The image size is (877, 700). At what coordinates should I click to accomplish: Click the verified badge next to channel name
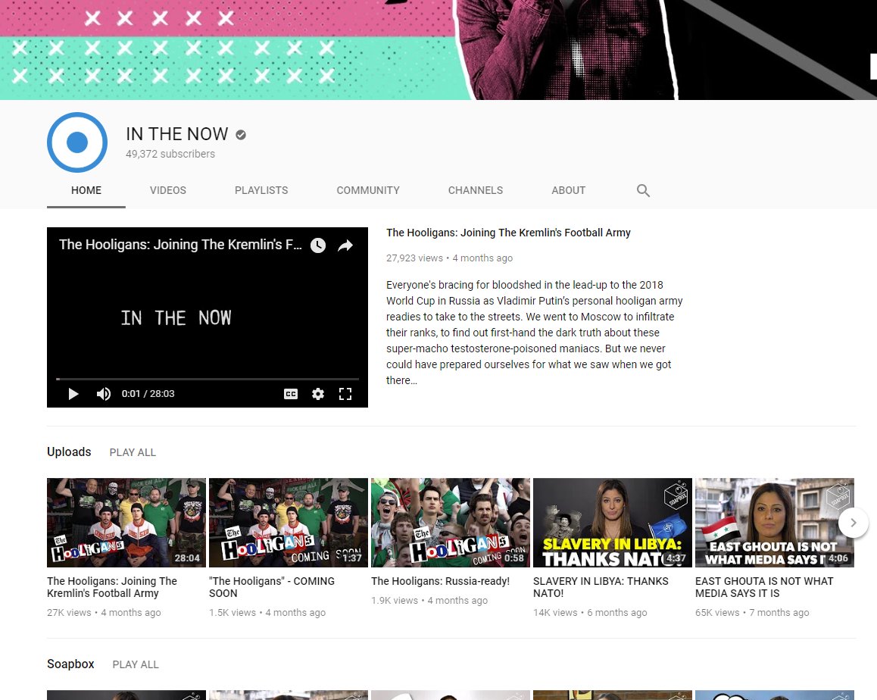241,134
